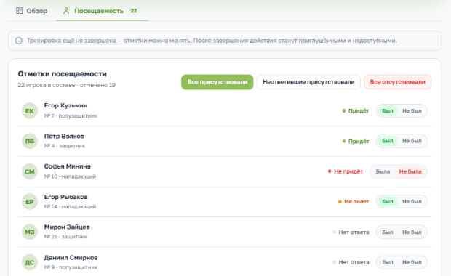Click the text № 7 · полузащитник
This screenshot has height=276, width=451.
coord(71,115)
